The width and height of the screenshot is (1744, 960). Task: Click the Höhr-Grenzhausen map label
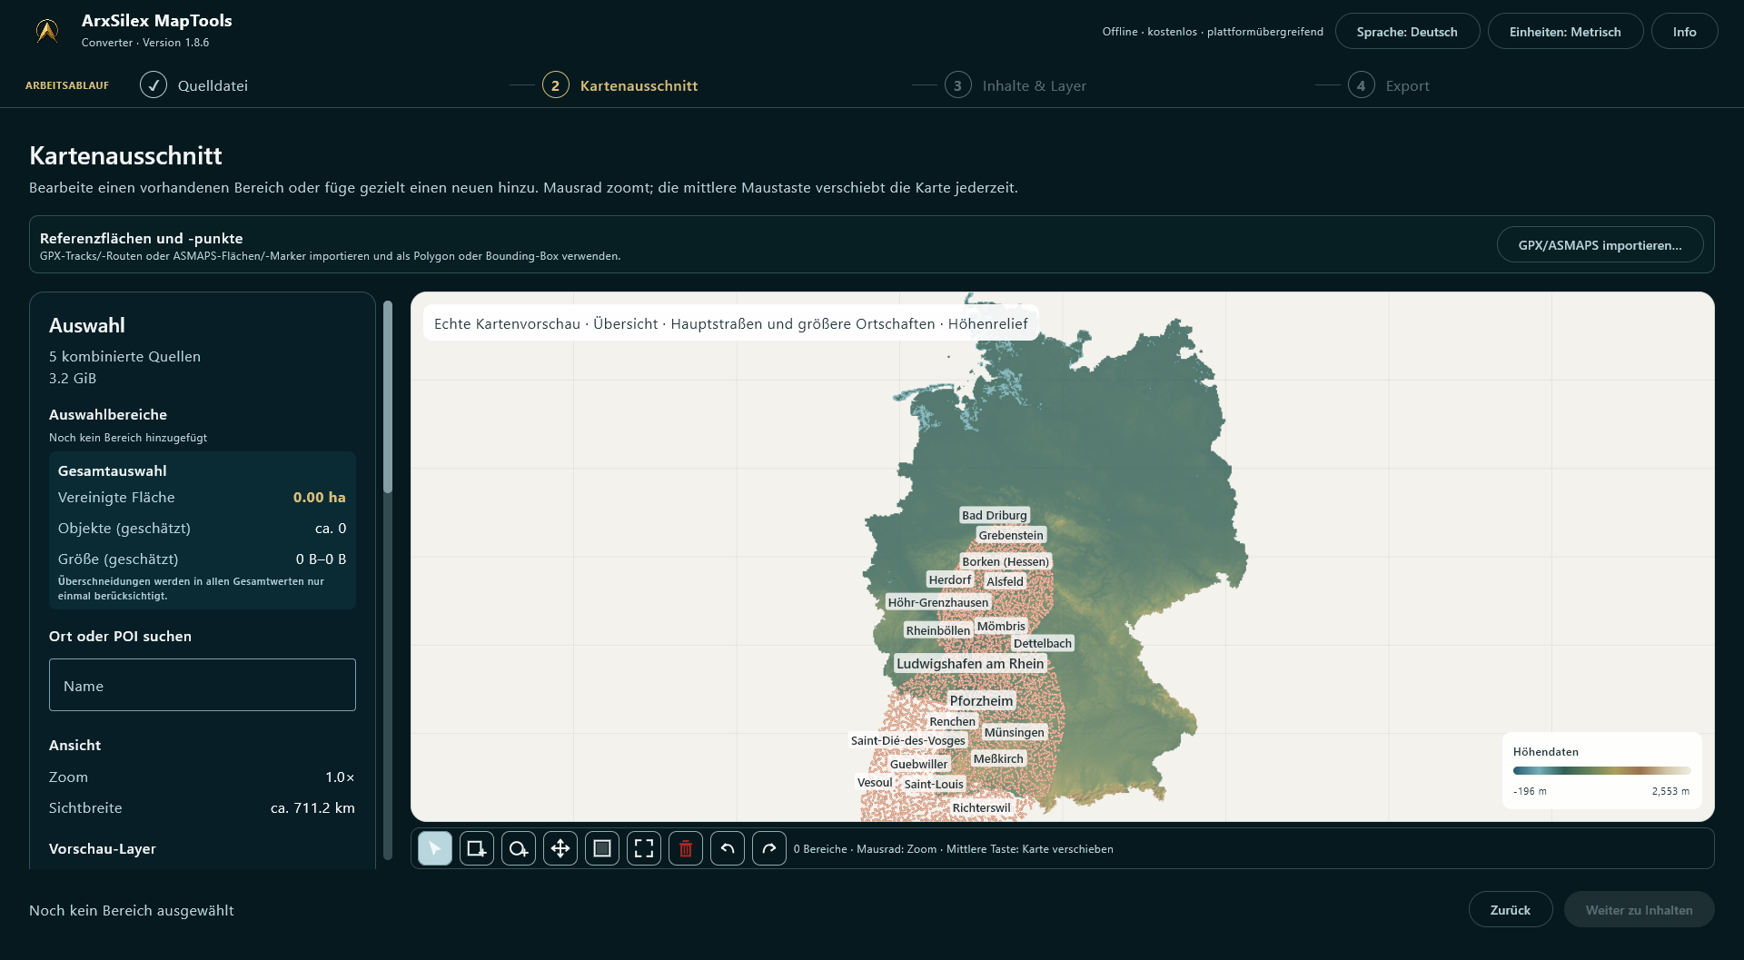[x=937, y=602]
